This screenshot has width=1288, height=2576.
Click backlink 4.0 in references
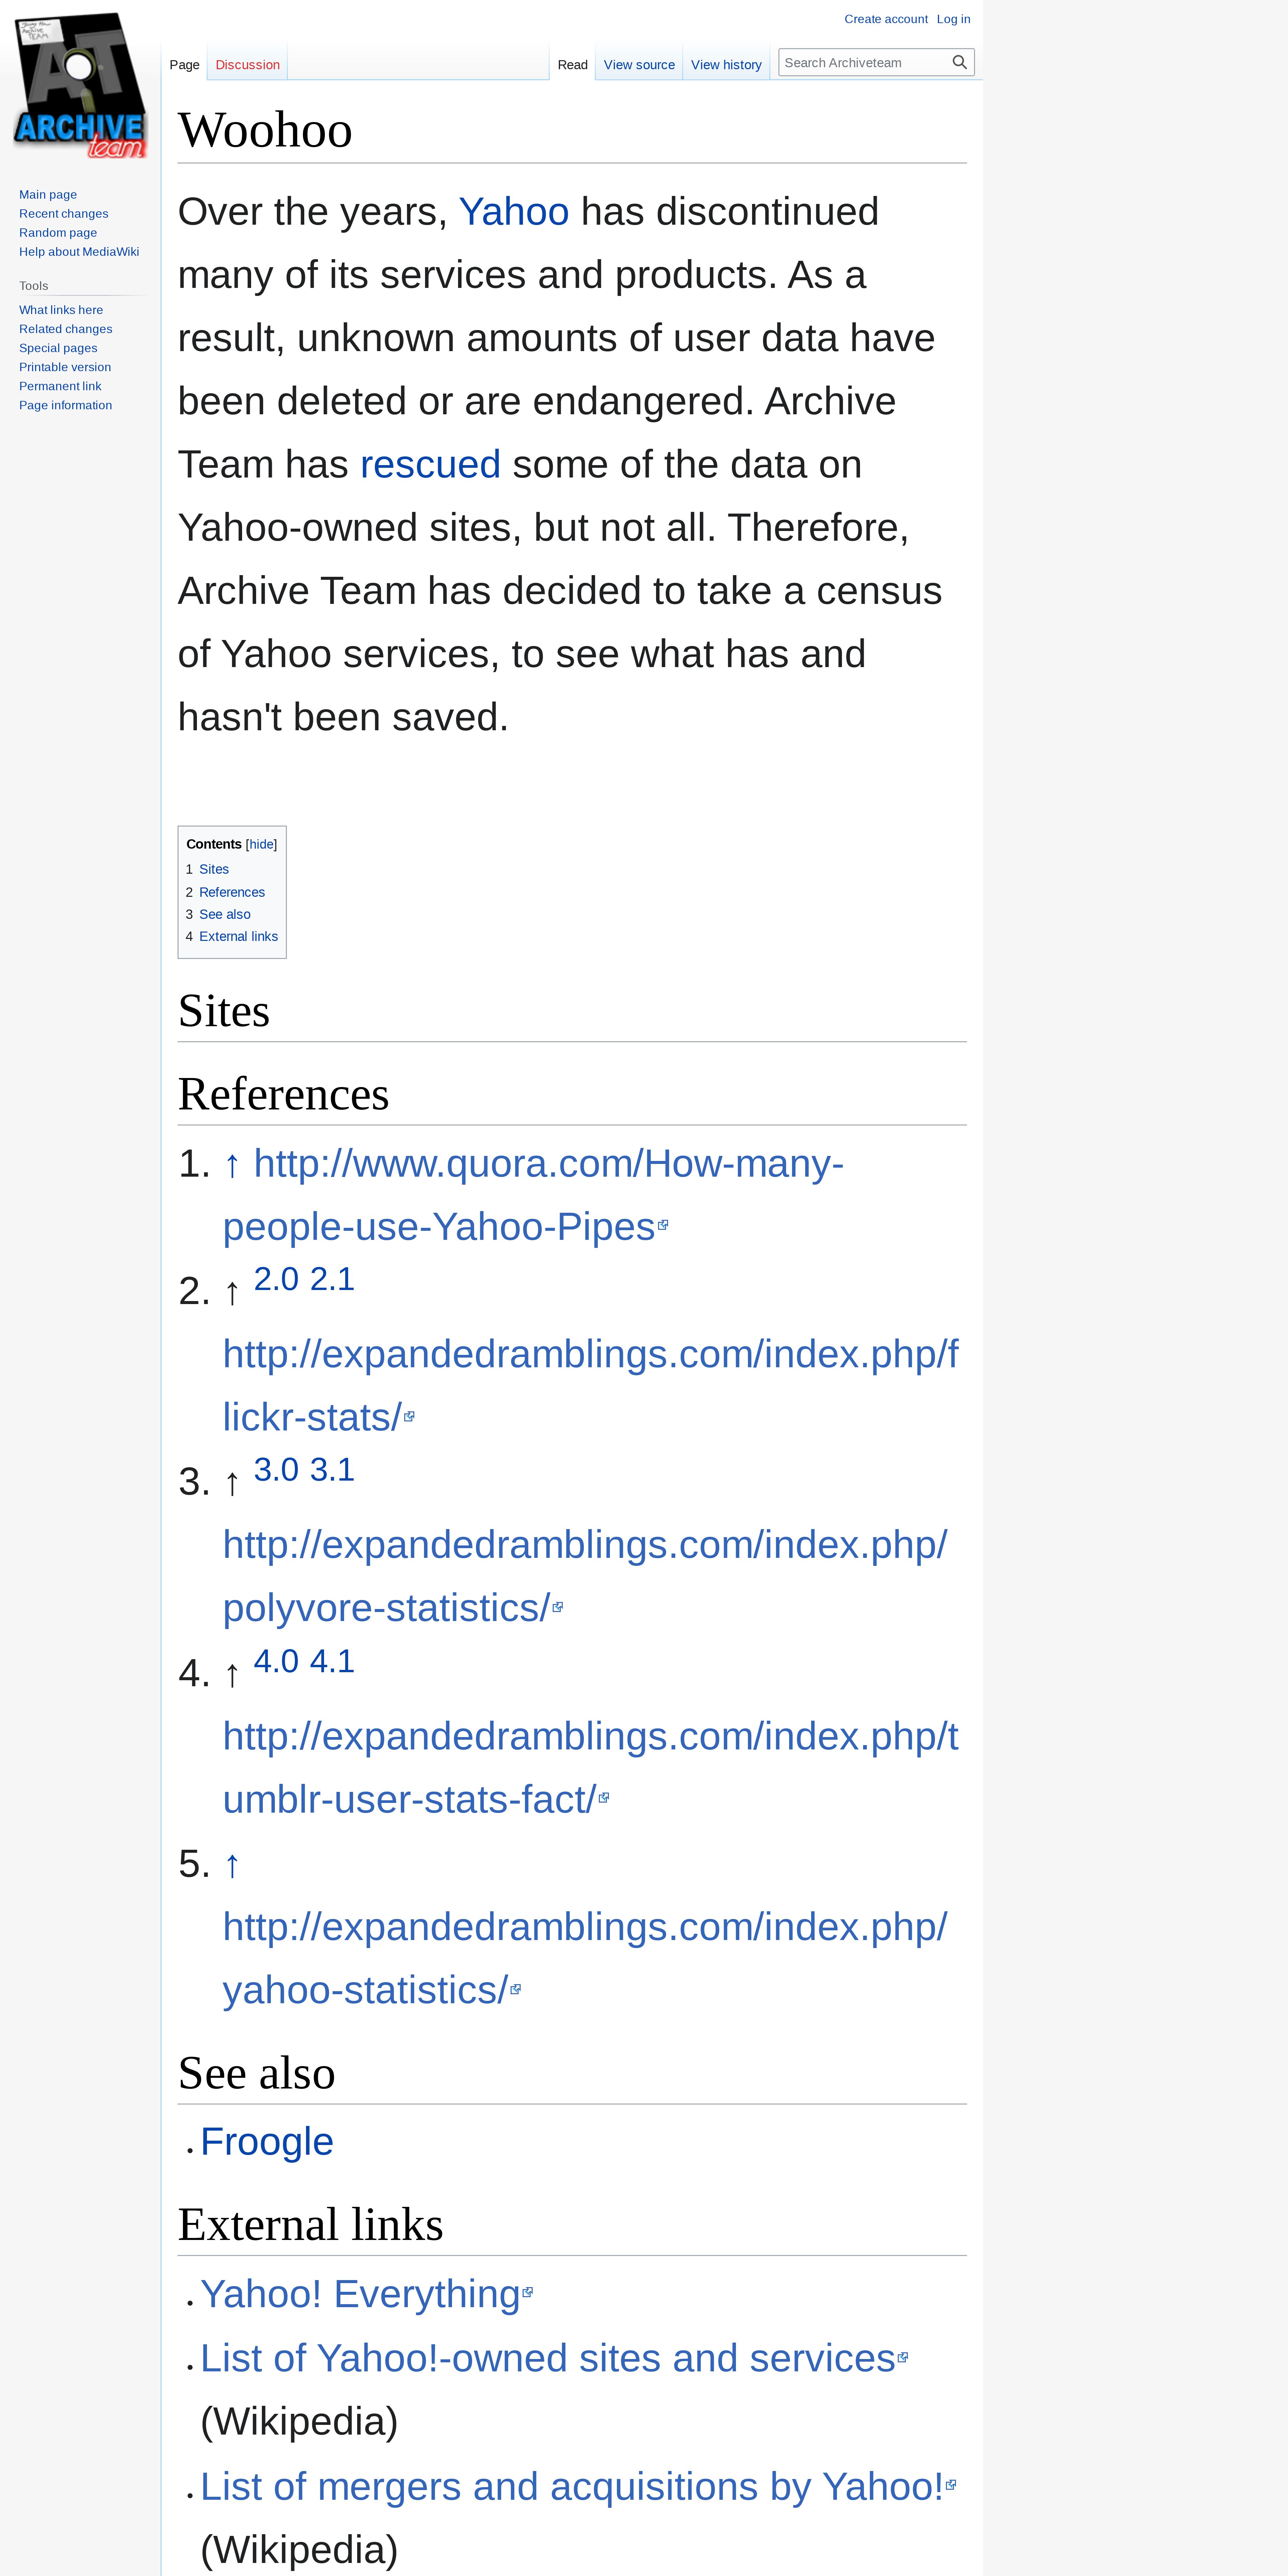[x=276, y=1661]
